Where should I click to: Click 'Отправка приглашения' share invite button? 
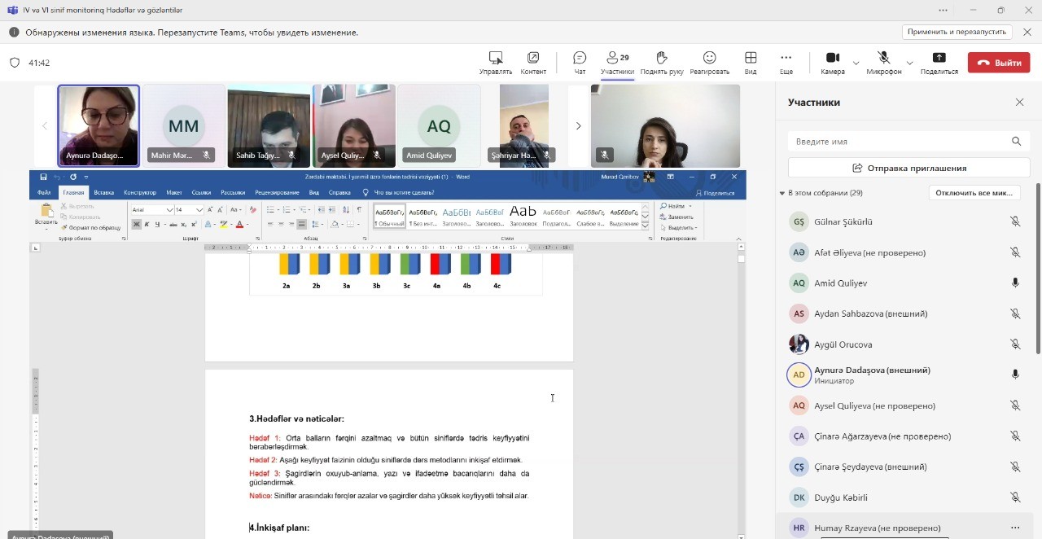(x=908, y=168)
